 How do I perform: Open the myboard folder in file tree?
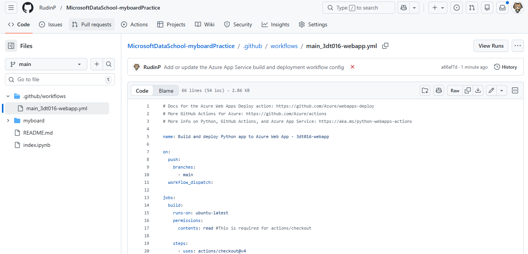click(x=34, y=121)
